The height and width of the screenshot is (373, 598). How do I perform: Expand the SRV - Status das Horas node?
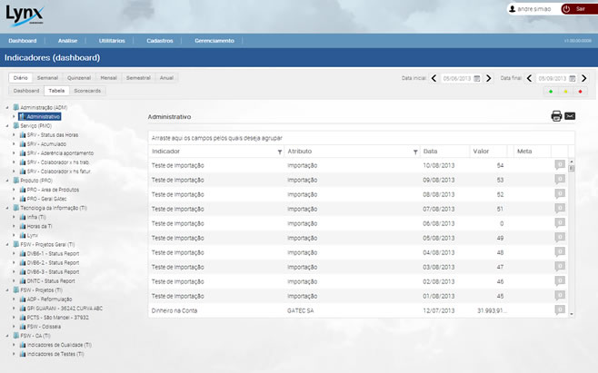(14, 135)
